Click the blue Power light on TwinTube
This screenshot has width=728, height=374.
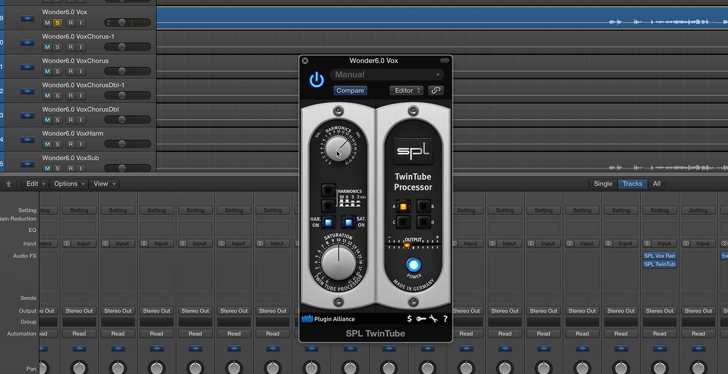414,265
